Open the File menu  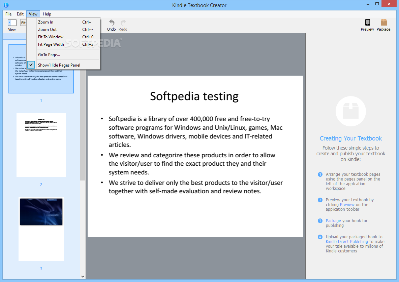[8, 14]
